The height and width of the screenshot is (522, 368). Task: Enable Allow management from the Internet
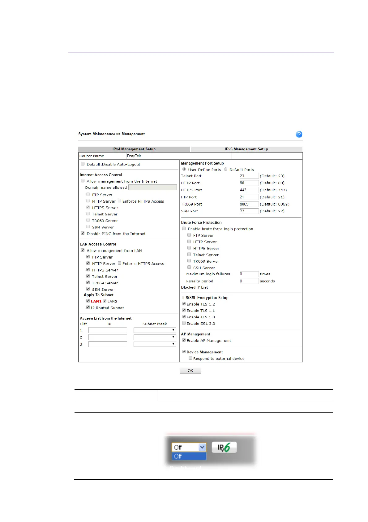coord(83,181)
